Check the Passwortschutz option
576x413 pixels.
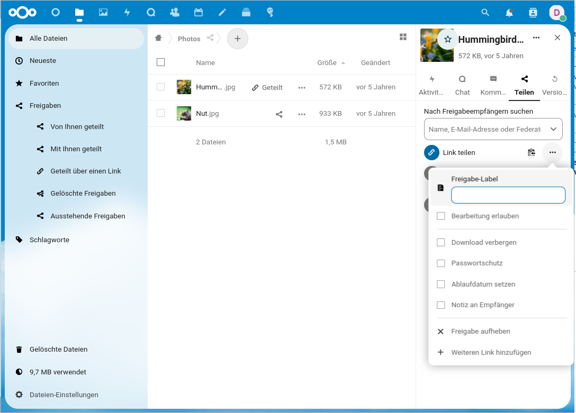(x=440, y=263)
